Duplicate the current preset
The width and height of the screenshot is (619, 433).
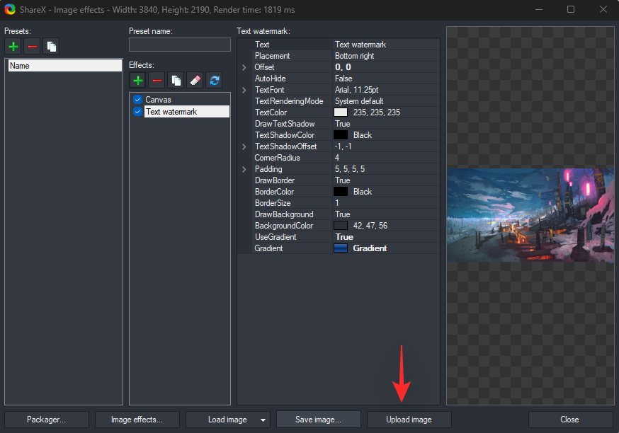pos(50,46)
